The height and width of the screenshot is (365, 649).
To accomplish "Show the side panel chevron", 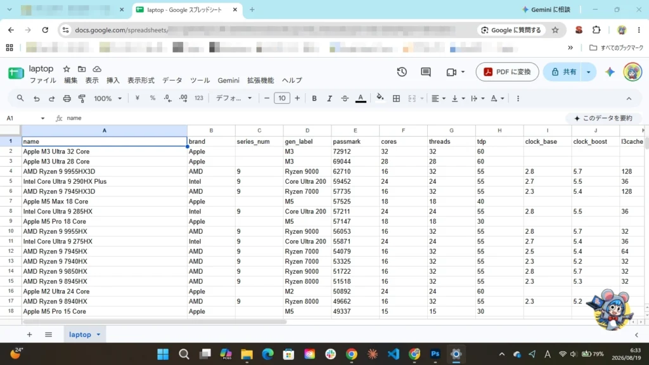I will coord(636,335).
